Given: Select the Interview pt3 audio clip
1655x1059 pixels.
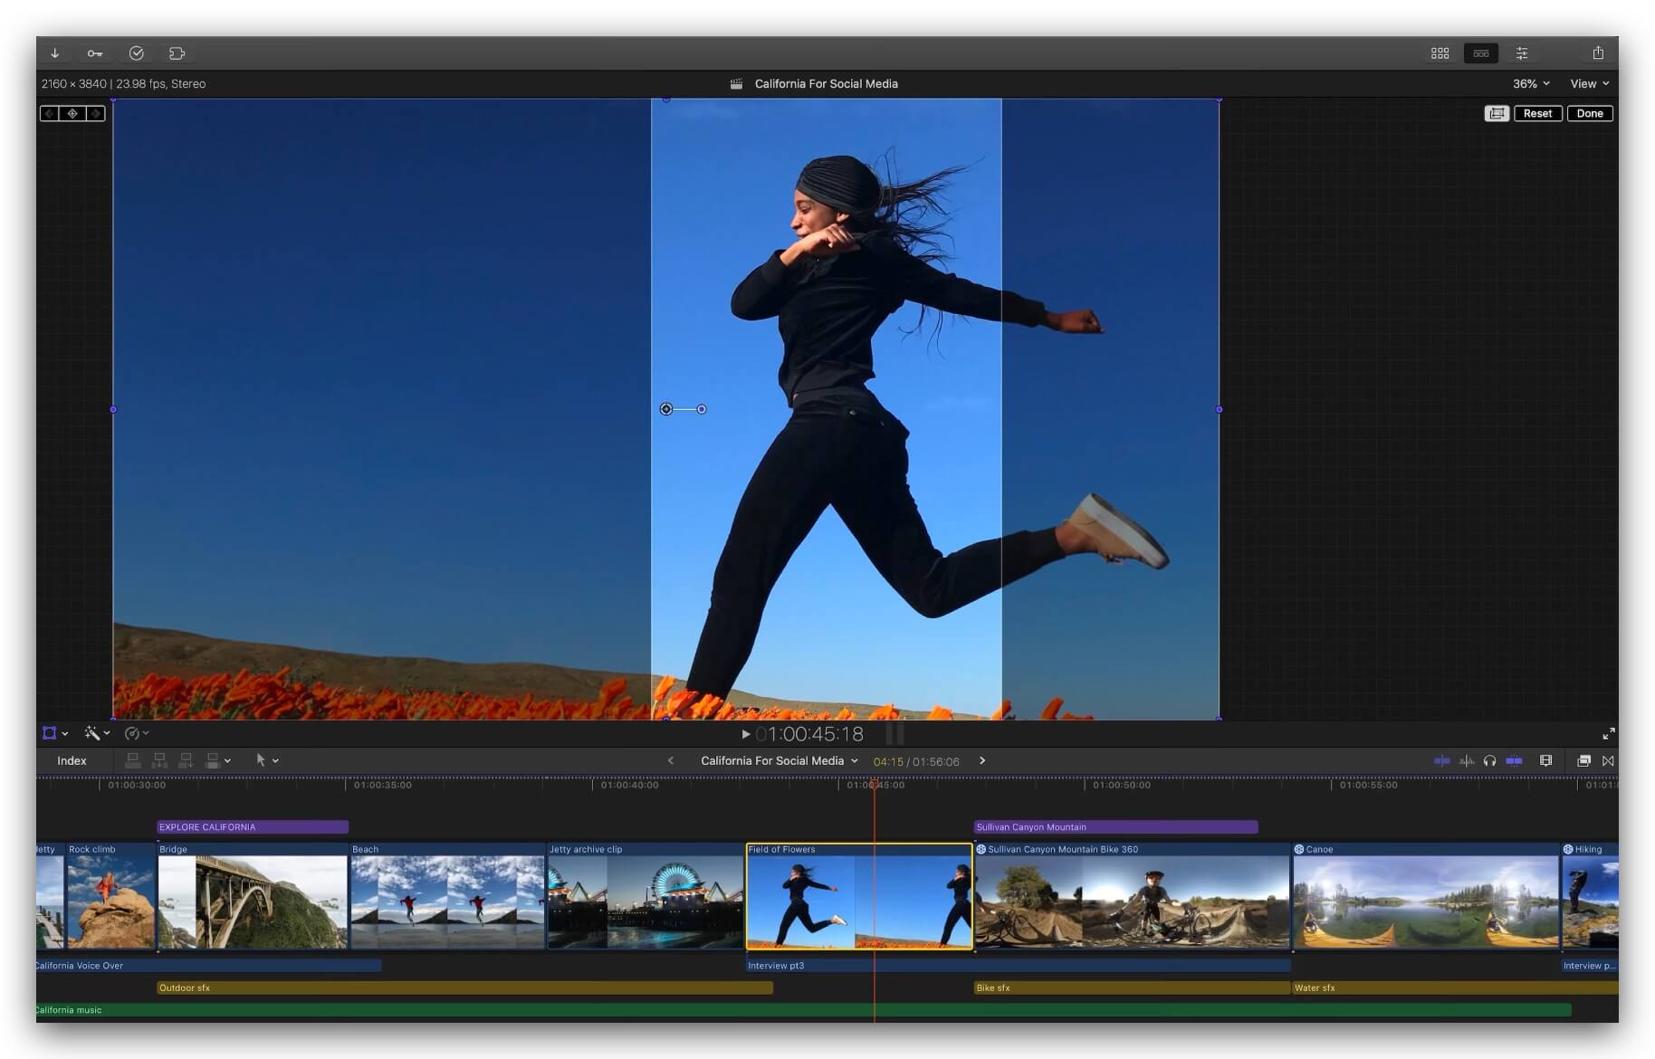Looking at the screenshot, I should 1018,966.
